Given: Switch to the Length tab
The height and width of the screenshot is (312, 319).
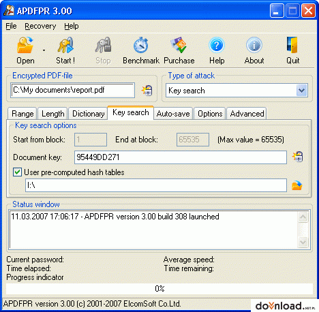Looking at the screenshot, I should pos(52,114).
